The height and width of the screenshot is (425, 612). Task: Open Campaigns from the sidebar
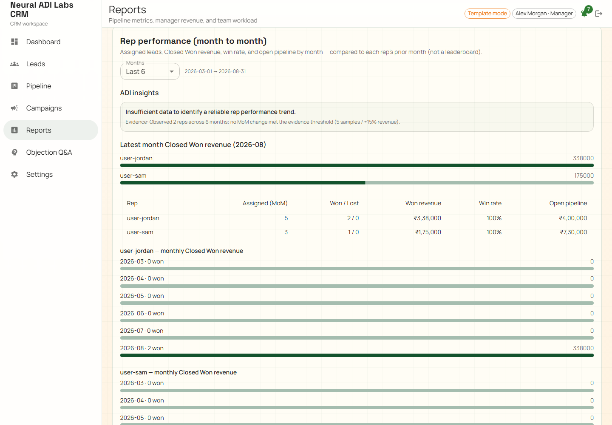[51, 108]
